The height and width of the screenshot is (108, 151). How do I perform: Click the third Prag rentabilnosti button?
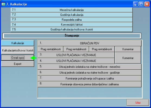click(102, 49)
